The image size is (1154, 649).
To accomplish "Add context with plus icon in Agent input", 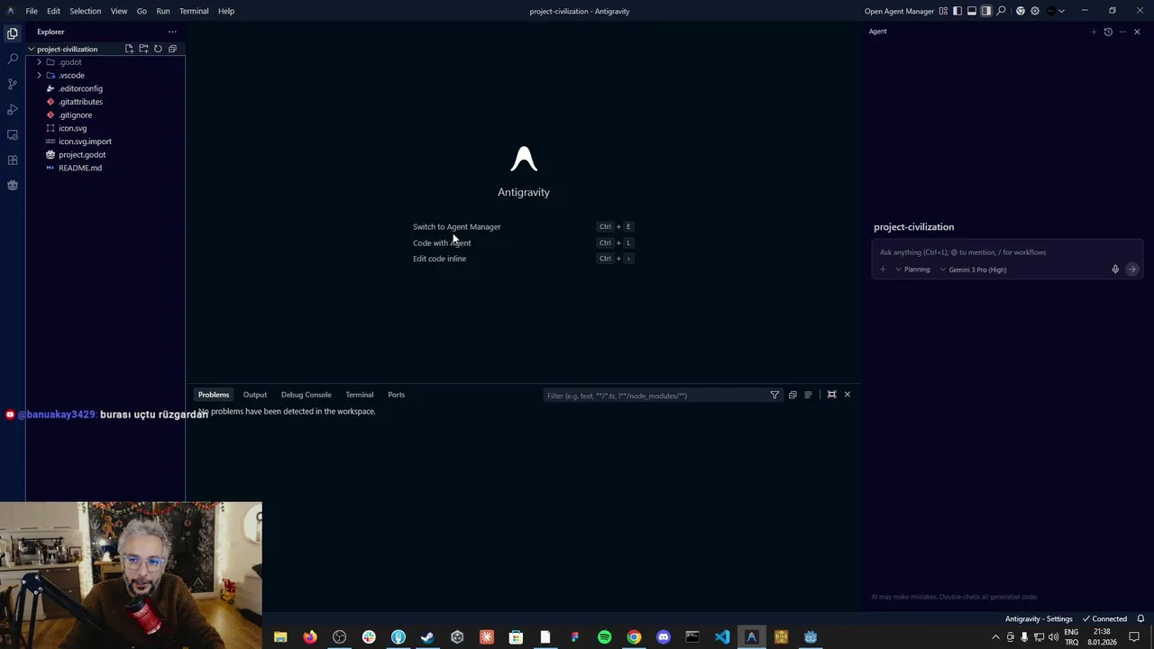I will coord(884,270).
